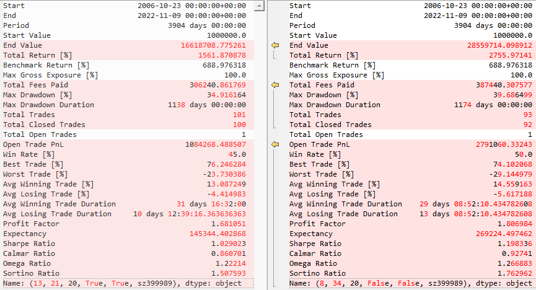The height and width of the screenshot is (290, 536).
Task: Click Win Rate value 50.0
Action: [524, 154]
